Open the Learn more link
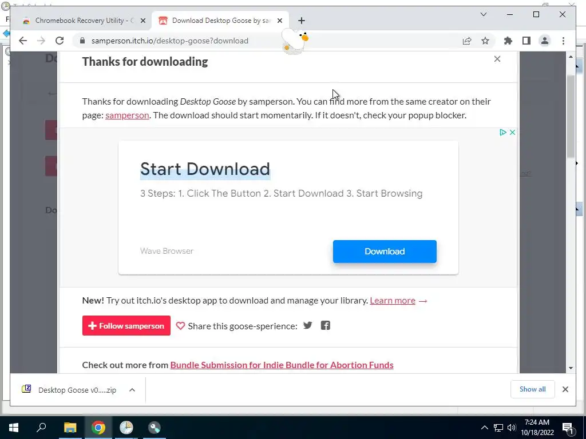The image size is (586, 439). pyautogui.click(x=393, y=301)
